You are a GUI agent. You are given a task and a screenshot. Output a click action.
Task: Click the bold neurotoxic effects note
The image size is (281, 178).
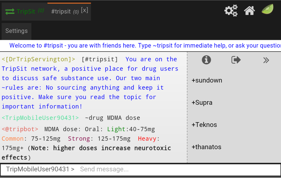[x=86, y=153]
